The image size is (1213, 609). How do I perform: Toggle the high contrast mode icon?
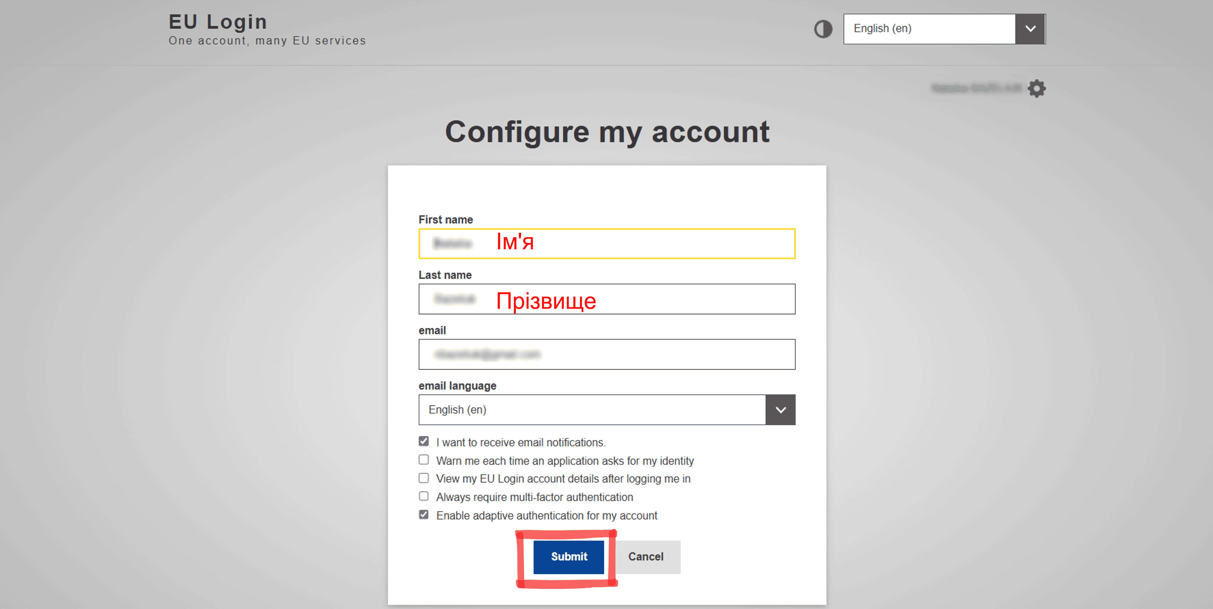[x=823, y=29]
